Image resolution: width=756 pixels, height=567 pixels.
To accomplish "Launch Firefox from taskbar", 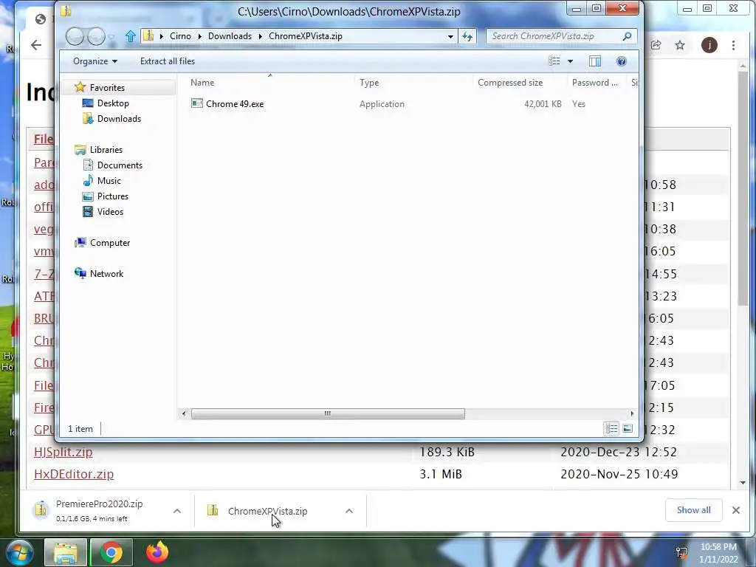I will pyautogui.click(x=157, y=552).
